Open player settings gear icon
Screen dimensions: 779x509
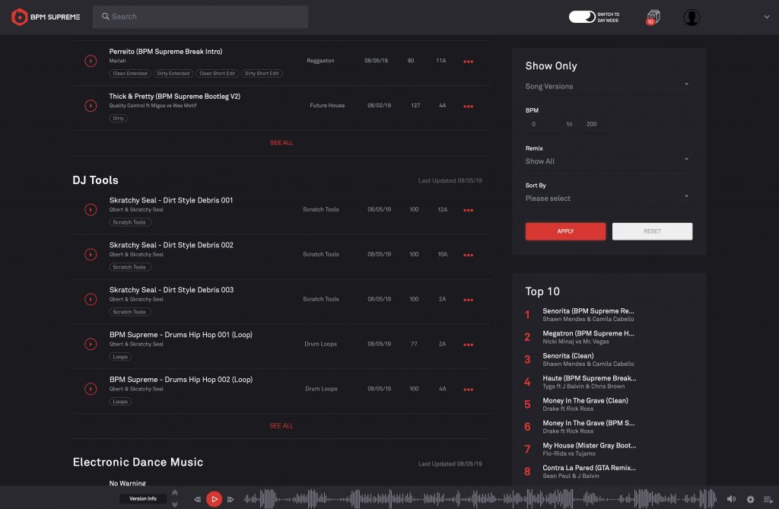(x=750, y=499)
